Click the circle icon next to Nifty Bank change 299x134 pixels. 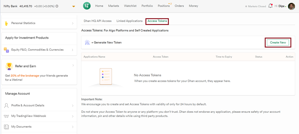click(57, 6)
